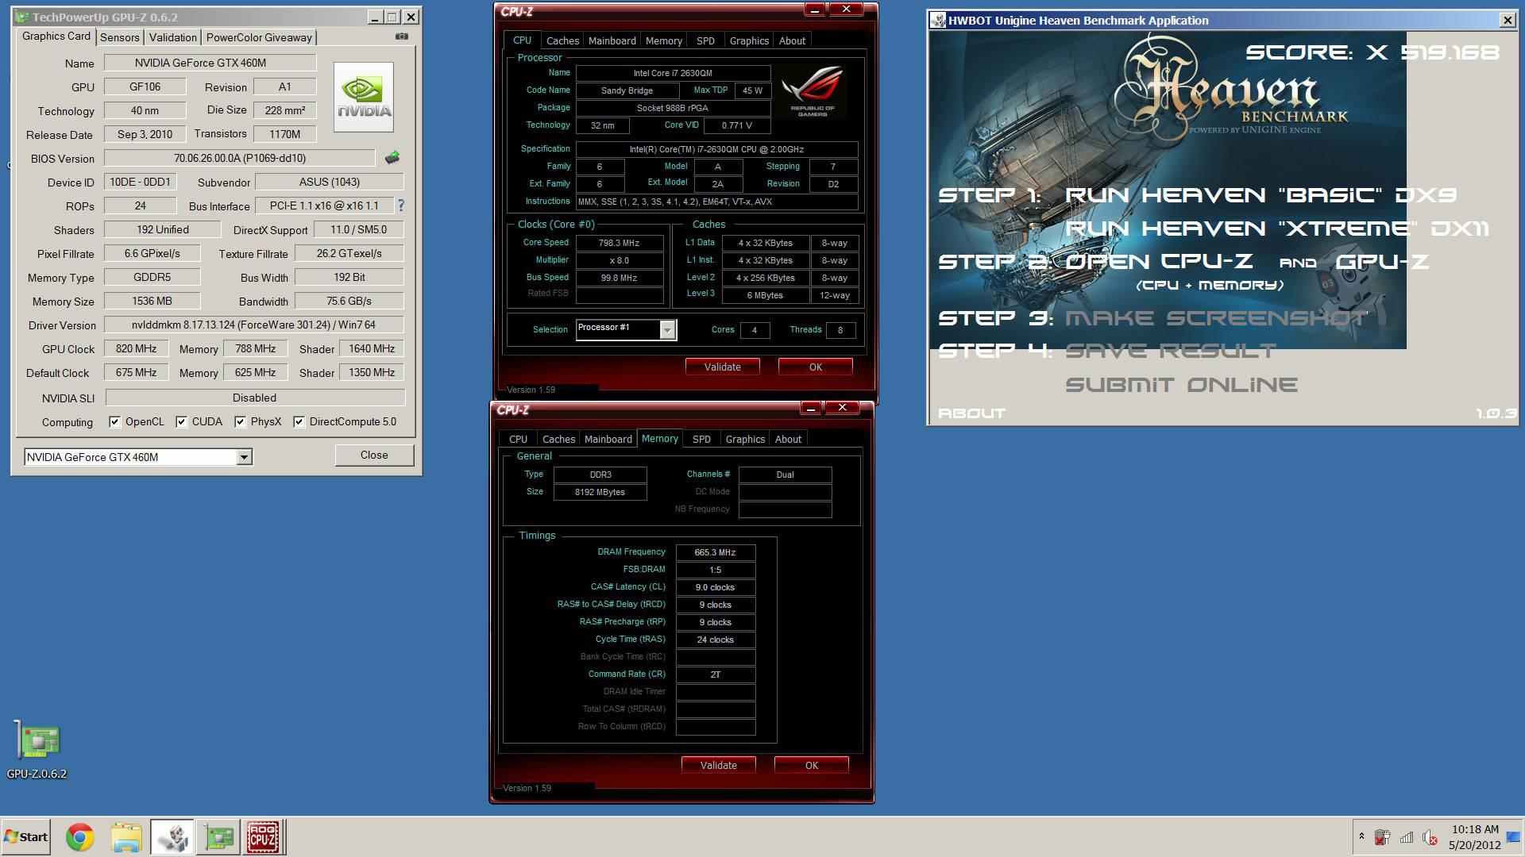Click Open CPU-Z link in HWBOT
Image resolution: width=1525 pixels, height=857 pixels.
[1159, 262]
